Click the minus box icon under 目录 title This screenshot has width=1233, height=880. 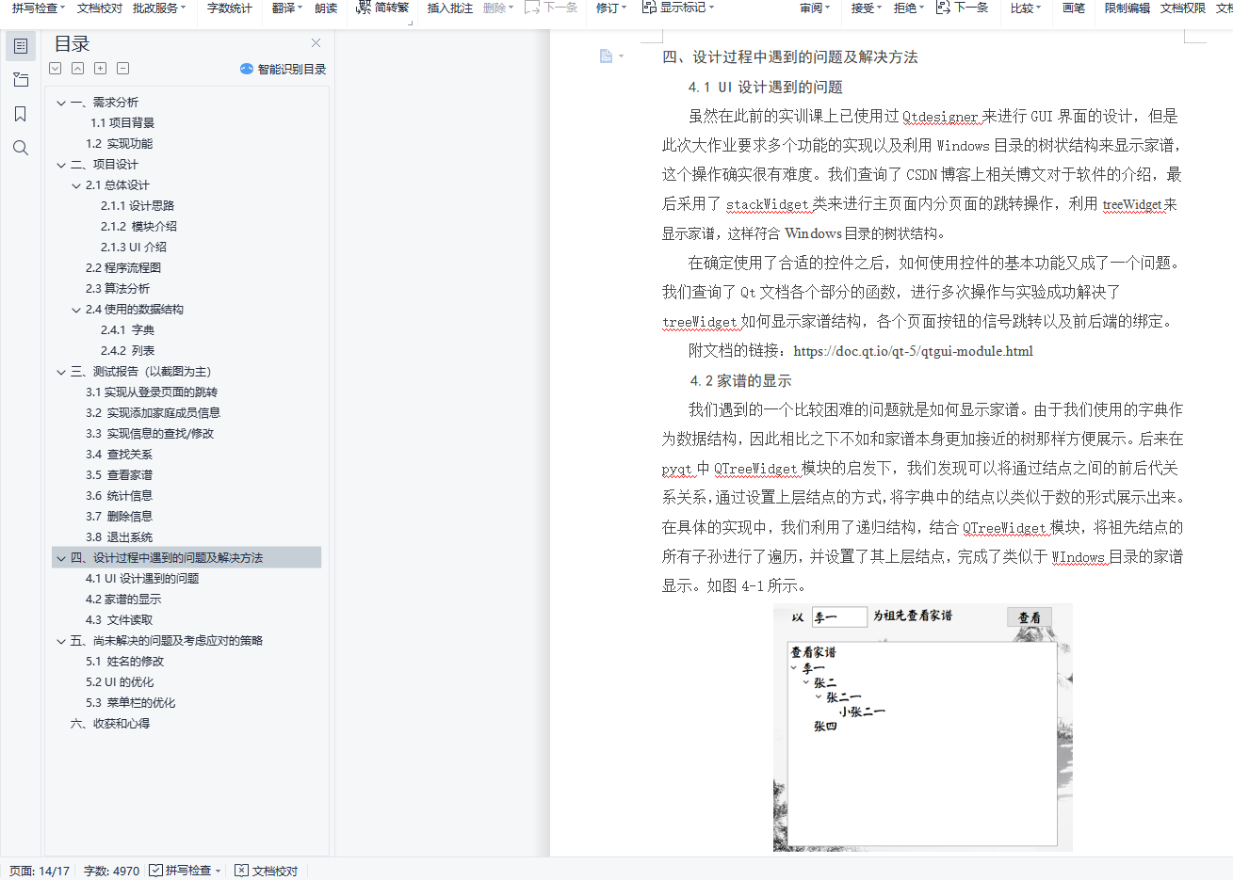click(123, 69)
